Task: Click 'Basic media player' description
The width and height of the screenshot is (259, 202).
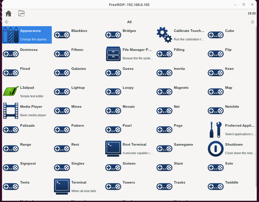Action: click(33, 115)
